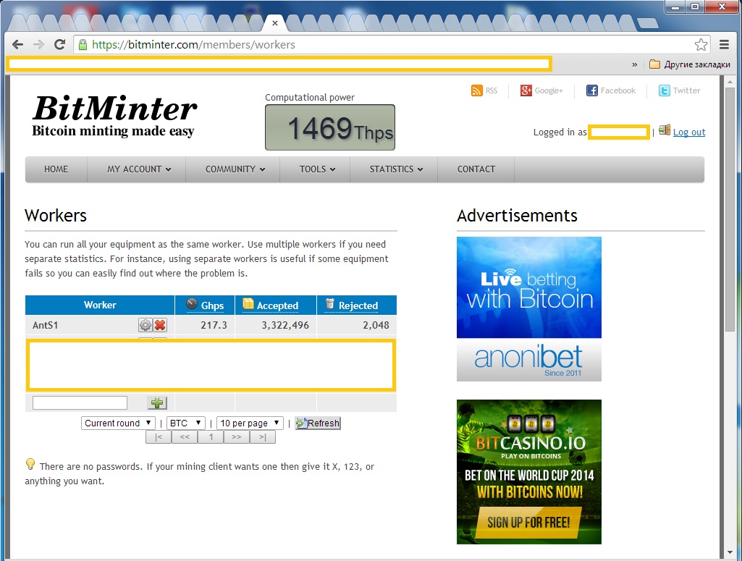Screen dimensions: 742x561
Task: Select page 1 in pagination
Action: click(211, 436)
